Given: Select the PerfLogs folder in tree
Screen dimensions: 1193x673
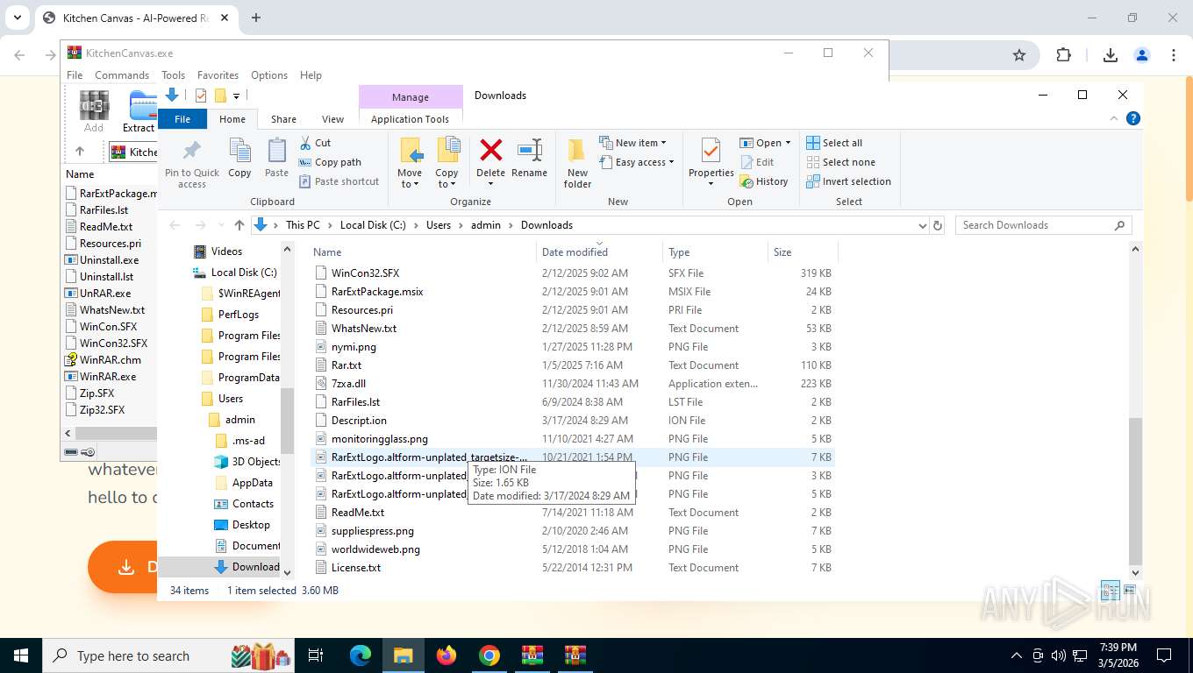Looking at the screenshot, I should [x=239, y=315].
